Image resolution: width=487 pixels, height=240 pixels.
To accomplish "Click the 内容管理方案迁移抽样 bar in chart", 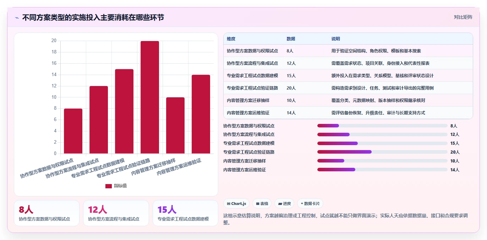I will coord(175,125).
